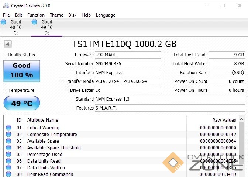Click the Composite Temperature status orb
This screenshot has width=248, height=177.
coord(8,135)
